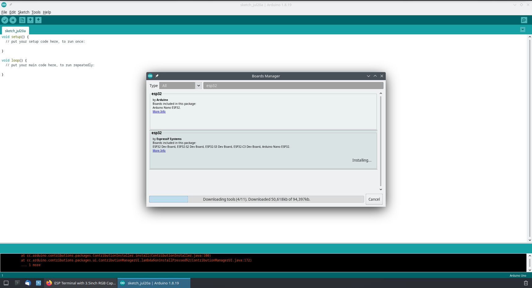Click the download progress bar
This screenshot has height=288, width=532.
coord(256,199)
